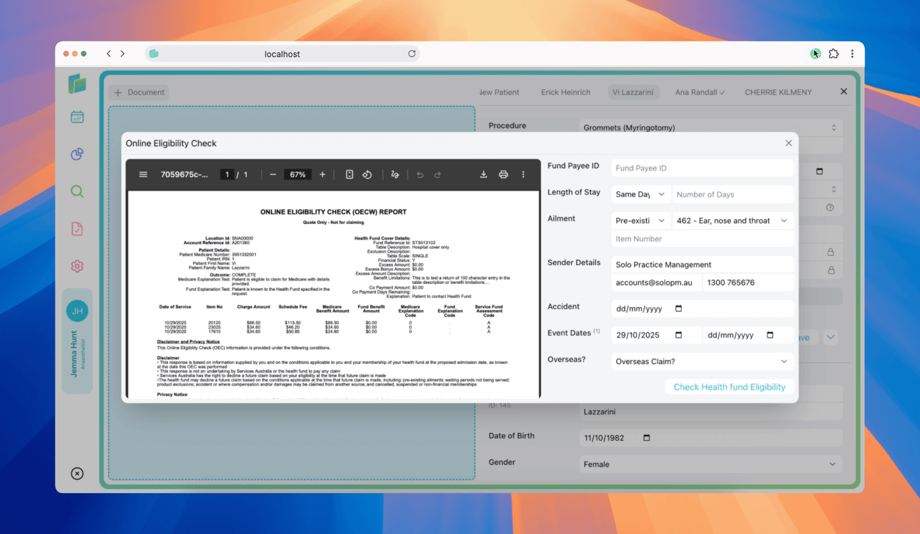Open the search icon in left sidebar

[x=77, y=192]
